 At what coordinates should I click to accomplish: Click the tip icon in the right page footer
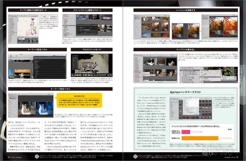coord(135,157)
